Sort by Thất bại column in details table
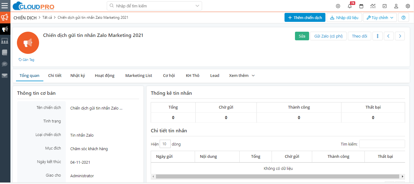 [385, 157]
